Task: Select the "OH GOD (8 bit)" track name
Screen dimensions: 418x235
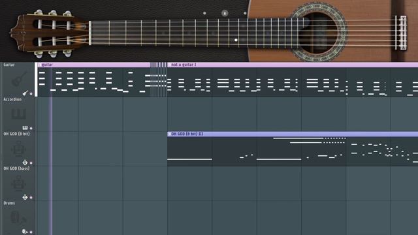Action: click(x=16, y=134)
